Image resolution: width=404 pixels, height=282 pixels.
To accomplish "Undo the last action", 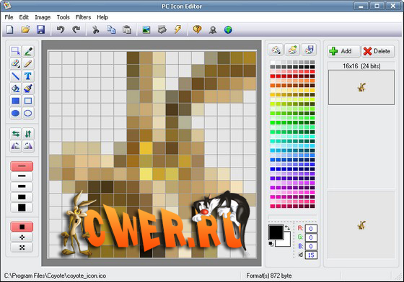I will pos(61,29).
